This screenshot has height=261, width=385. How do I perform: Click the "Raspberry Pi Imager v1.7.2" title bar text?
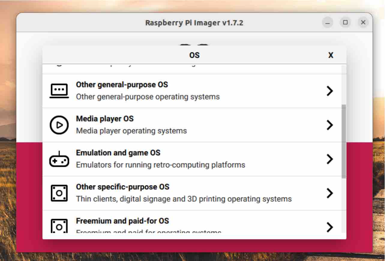pyautogui.click(x=194, y=23)
